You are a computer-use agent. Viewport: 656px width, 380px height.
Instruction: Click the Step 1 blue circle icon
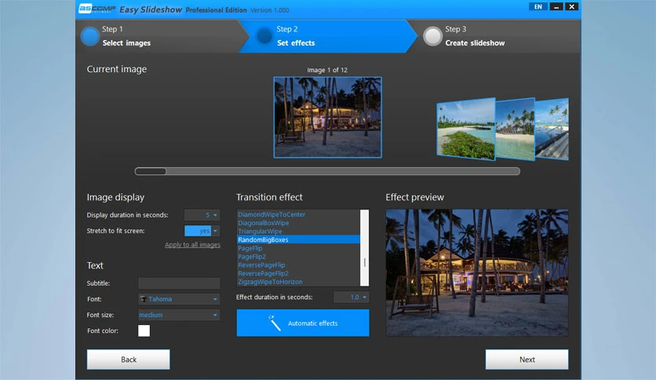point(89,36)
